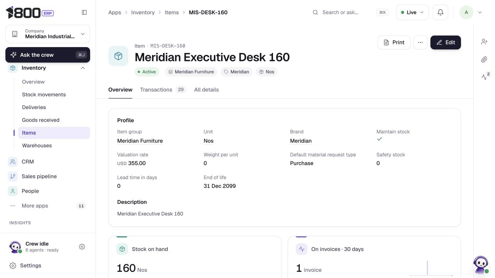Focus the Search or ask field
The height and width of the screenshot is (278, 495).
(350, 12)
